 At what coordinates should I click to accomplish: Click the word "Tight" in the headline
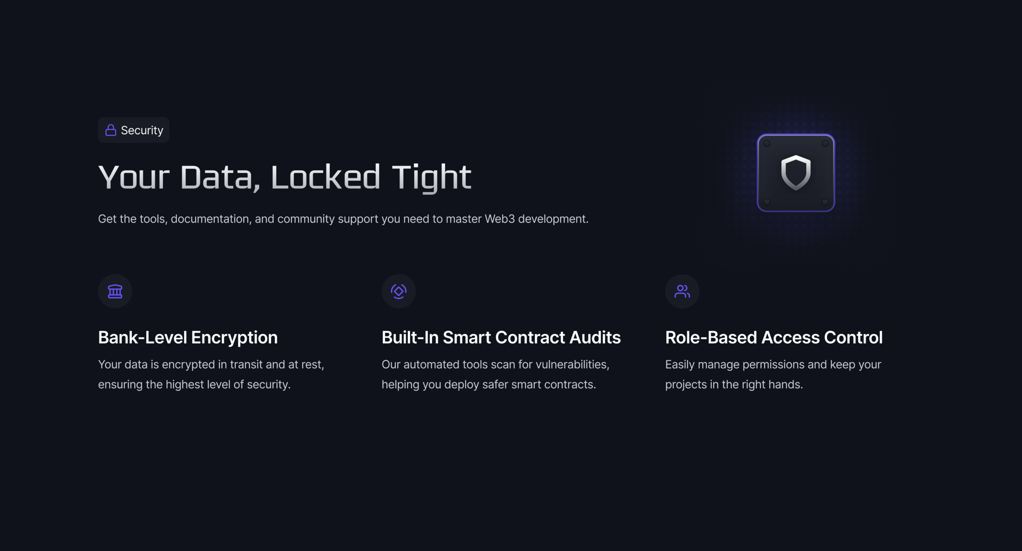431,177
